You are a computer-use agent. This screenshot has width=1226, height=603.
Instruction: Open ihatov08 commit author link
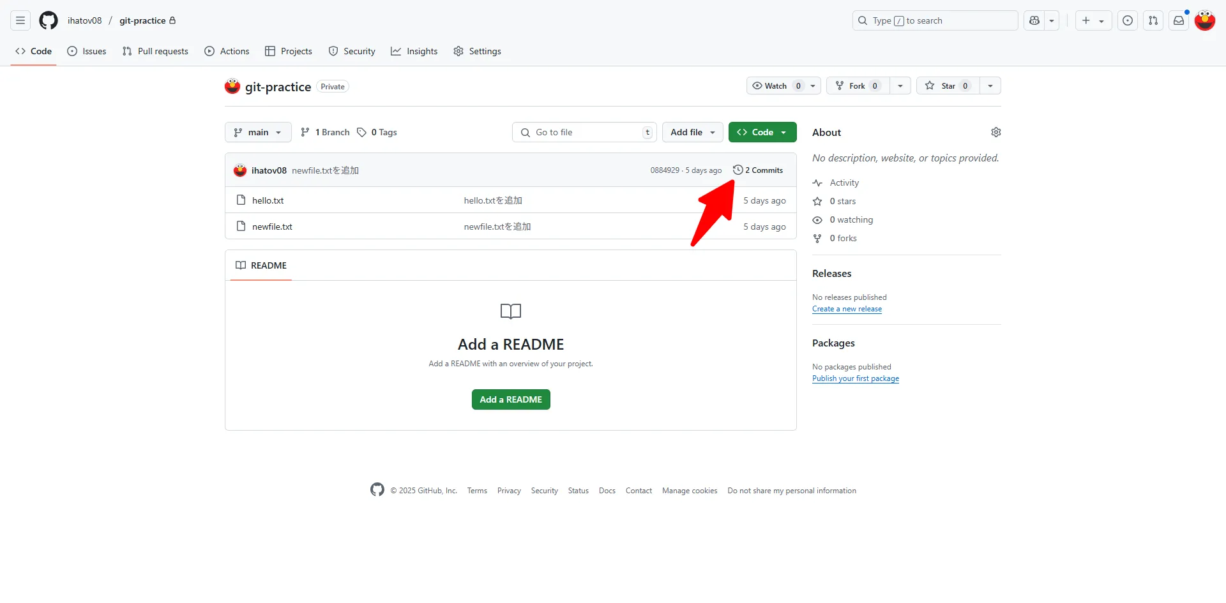[x=269, y=170]
